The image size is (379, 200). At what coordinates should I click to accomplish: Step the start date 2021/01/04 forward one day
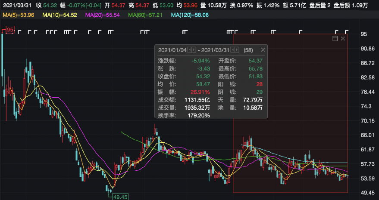tap(194, 50)
